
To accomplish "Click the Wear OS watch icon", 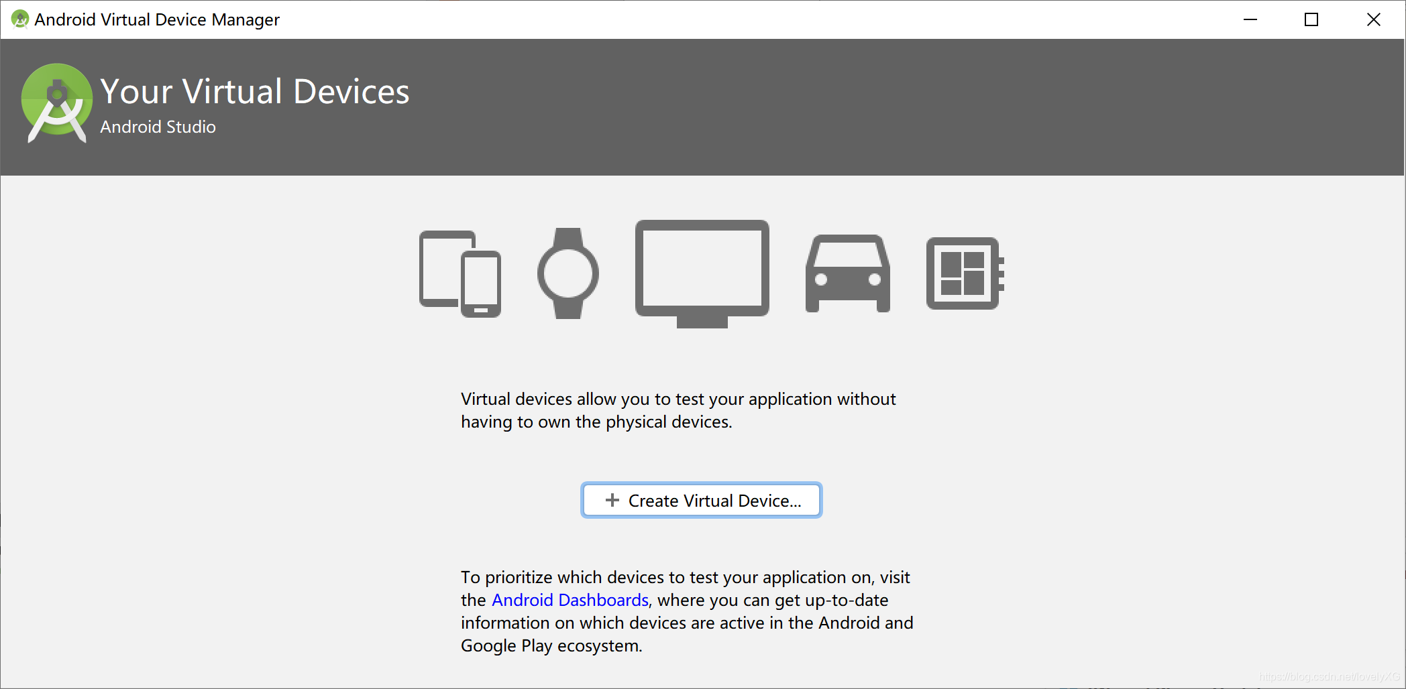I will coord(568,273).
